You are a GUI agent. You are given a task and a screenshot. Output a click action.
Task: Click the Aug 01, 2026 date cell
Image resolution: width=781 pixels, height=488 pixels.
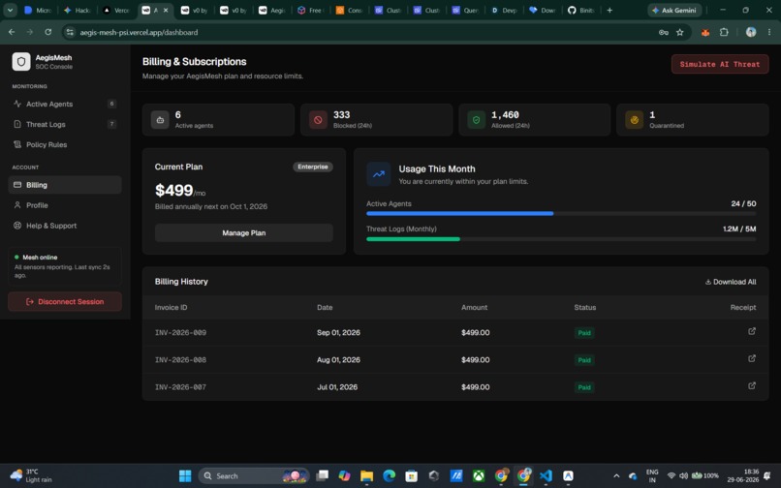(338, 360)
